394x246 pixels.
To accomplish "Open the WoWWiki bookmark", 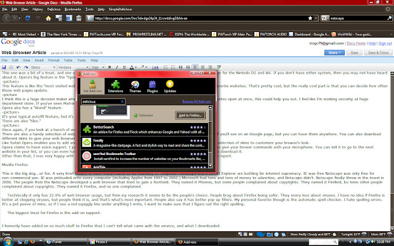I will tap(352, 34).
